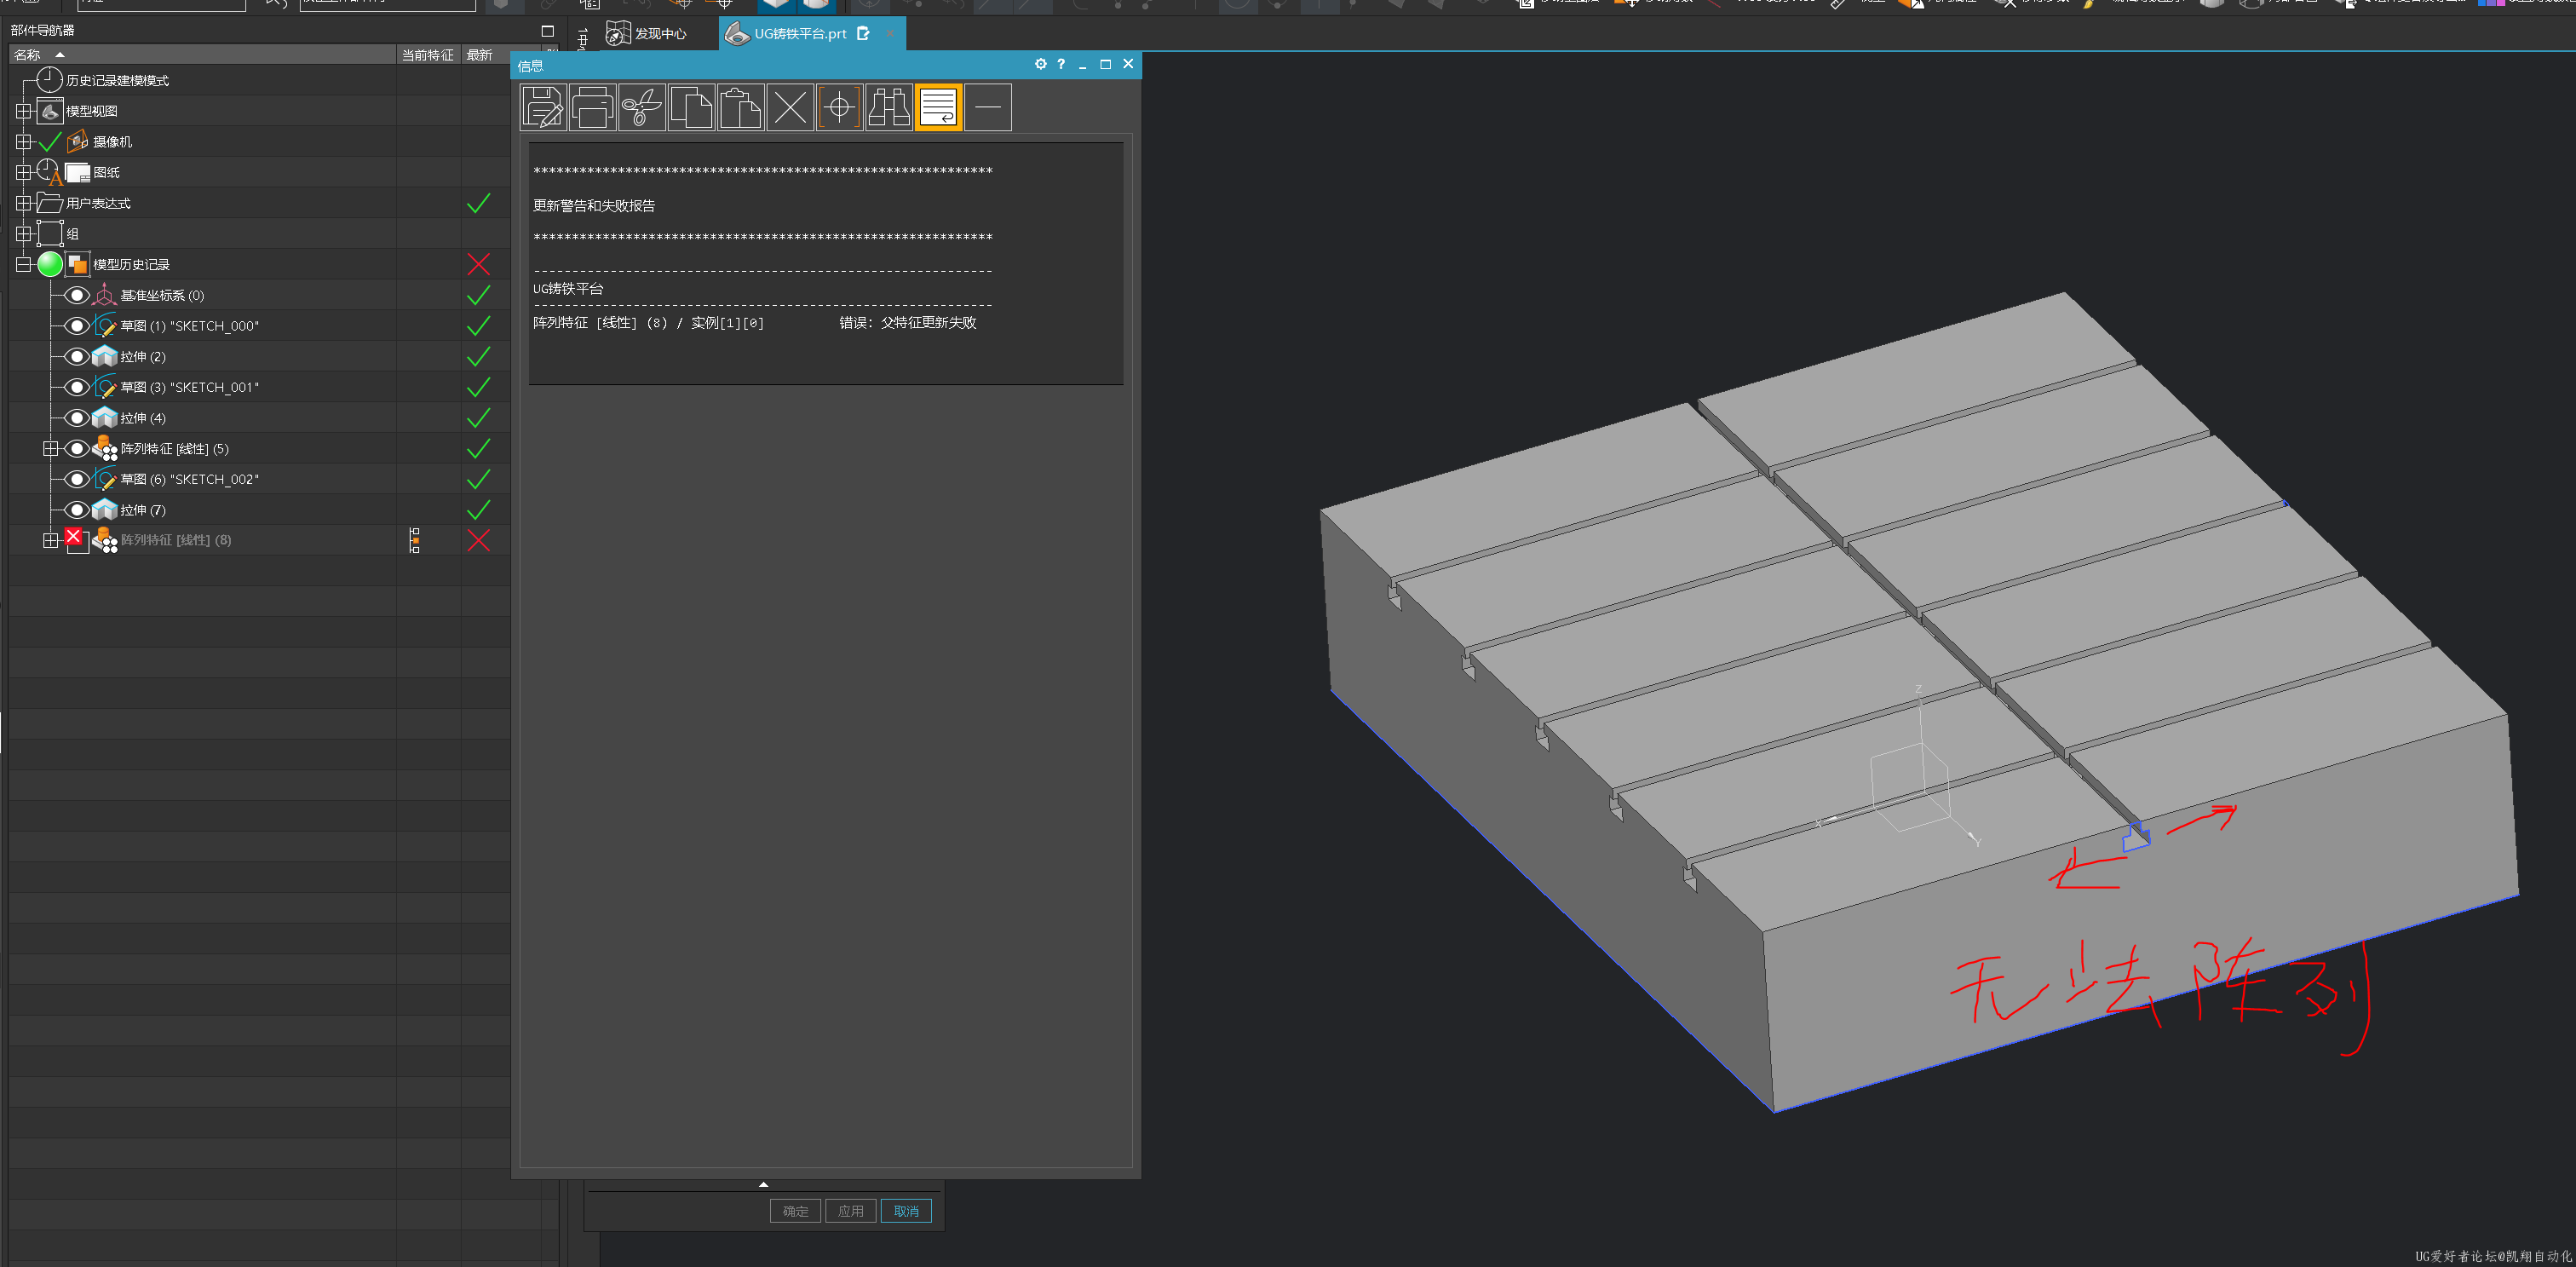Image resolution: width=2576 pixels, height=1267 pixels.
Task: Click the 更新警告和失败报告 heading text
Action: [x=594, y=206]
